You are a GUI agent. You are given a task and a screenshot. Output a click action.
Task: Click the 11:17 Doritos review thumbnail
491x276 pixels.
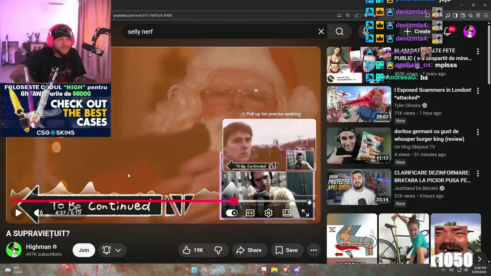(x=359, y=146)
